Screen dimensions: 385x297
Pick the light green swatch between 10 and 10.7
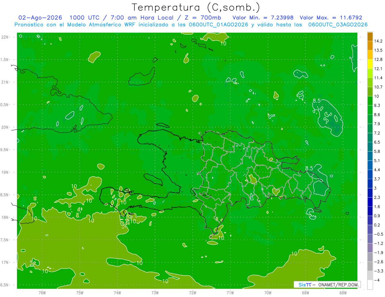pos(370,92)
